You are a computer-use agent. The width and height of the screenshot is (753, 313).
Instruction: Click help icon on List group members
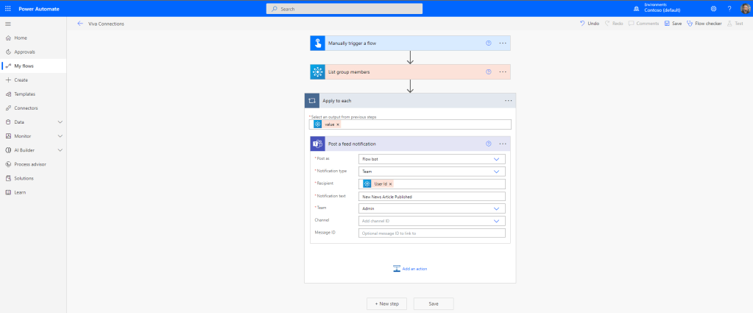pos(488,71)
